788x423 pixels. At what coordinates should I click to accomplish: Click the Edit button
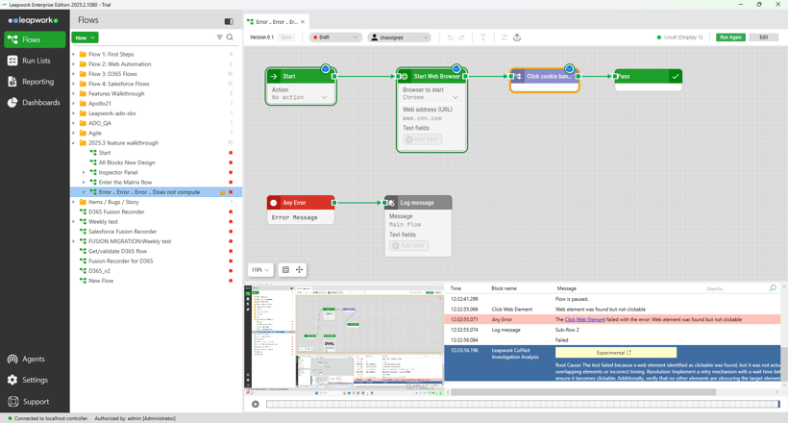tap(763, 37)
